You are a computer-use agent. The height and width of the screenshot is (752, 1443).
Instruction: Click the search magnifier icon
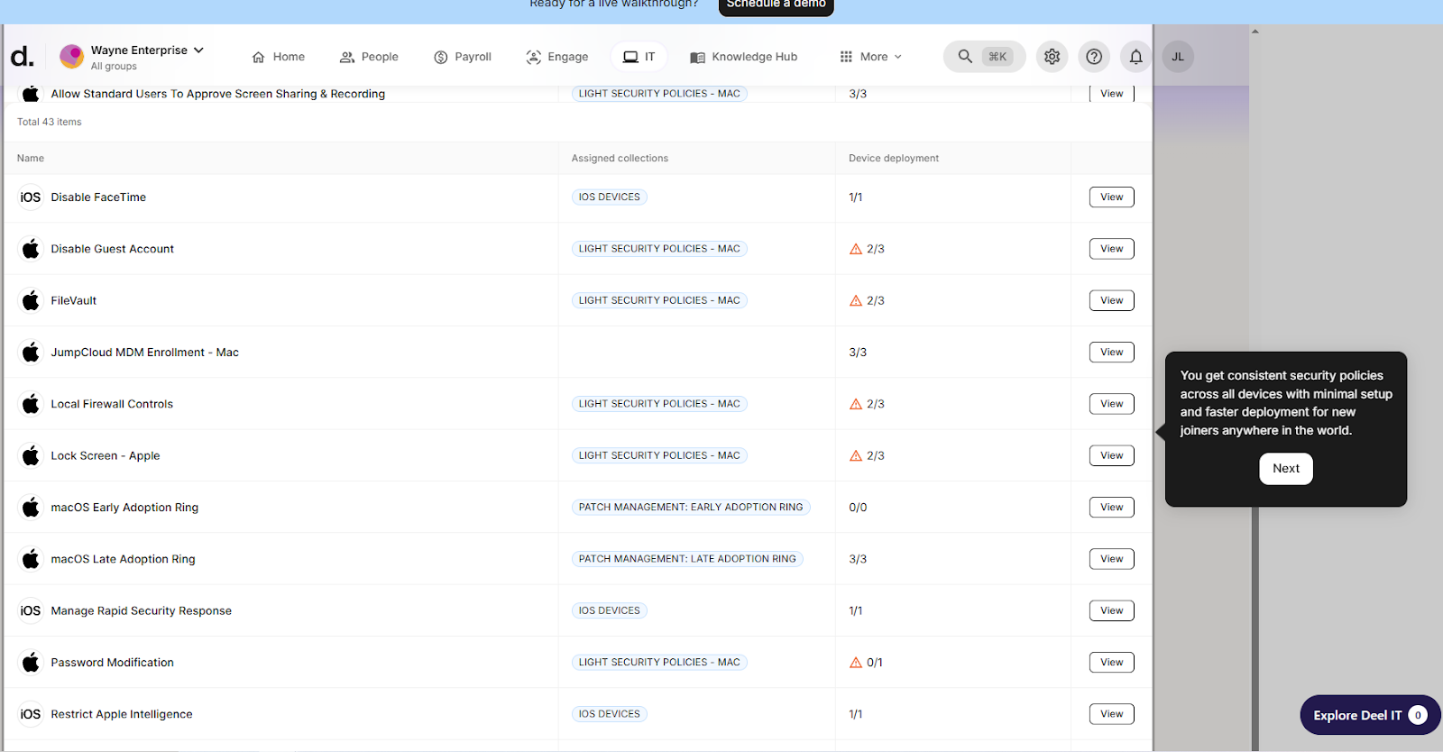[x=965, y=57]
